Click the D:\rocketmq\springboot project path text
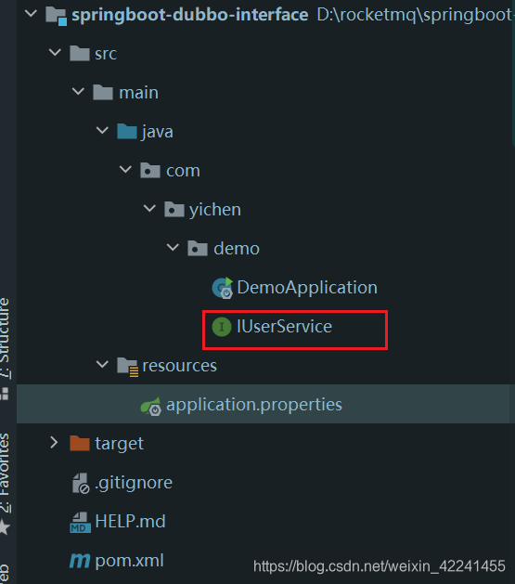Viewport: 515px width, 584px height. [x=415, y=15]
